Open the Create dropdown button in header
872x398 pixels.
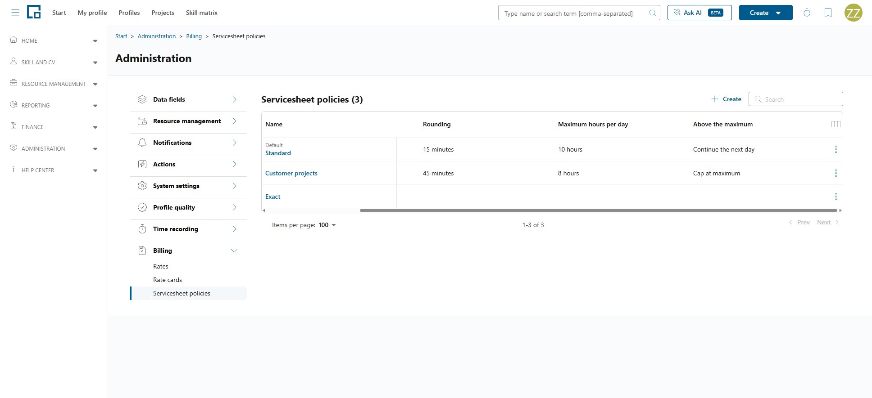pos(766,13)
